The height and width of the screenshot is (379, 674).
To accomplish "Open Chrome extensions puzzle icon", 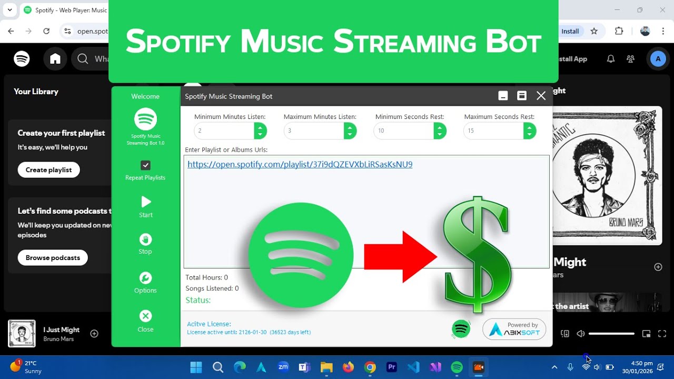I will pos(619,31).
